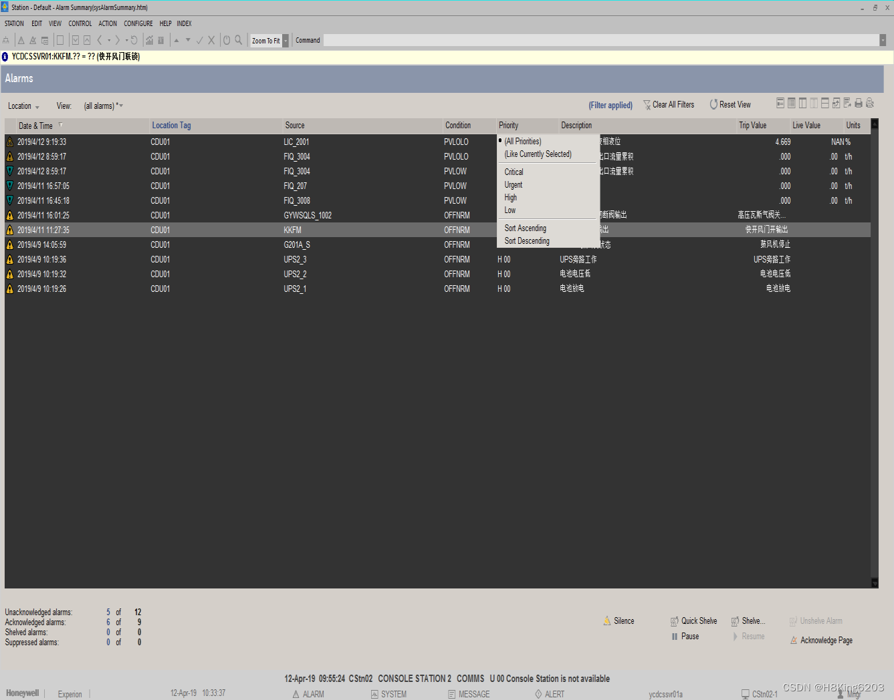Choose Urgent in priority filter menu
894x700 pixels.
[x=514, y=185]
